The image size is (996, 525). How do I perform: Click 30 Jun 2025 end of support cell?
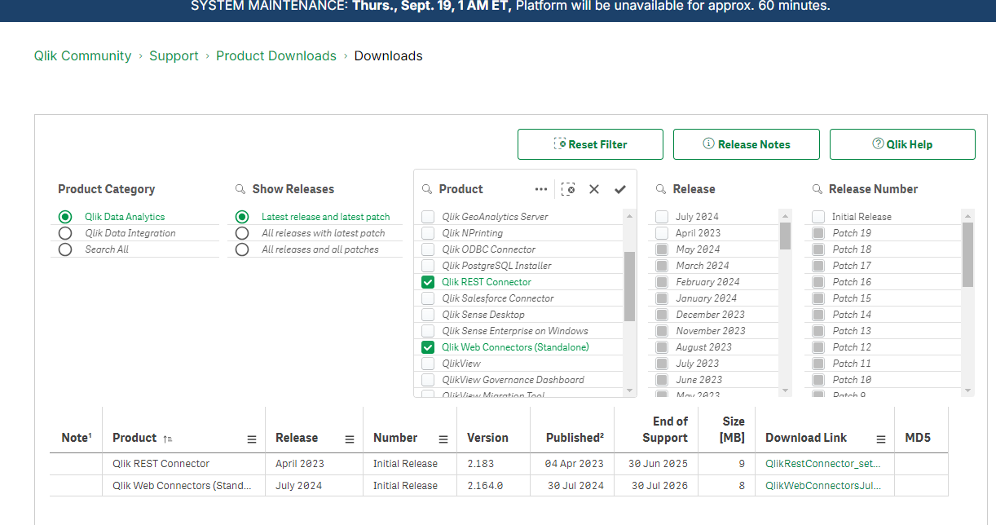[658, 464]
